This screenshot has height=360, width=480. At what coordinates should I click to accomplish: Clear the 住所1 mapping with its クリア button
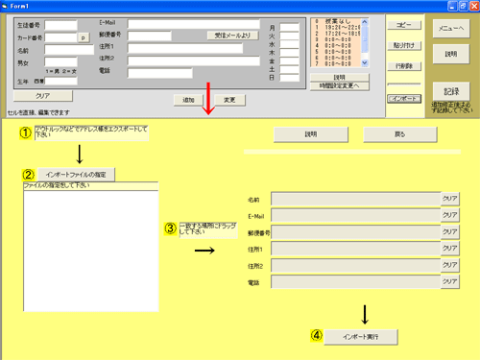(450, 249)
